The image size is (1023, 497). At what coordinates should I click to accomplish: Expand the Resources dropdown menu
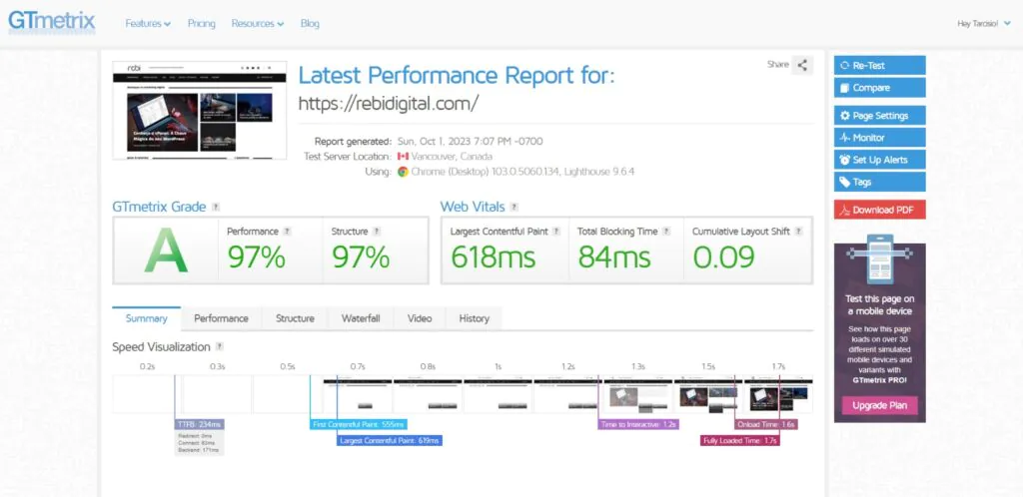[x=258, y=23]
